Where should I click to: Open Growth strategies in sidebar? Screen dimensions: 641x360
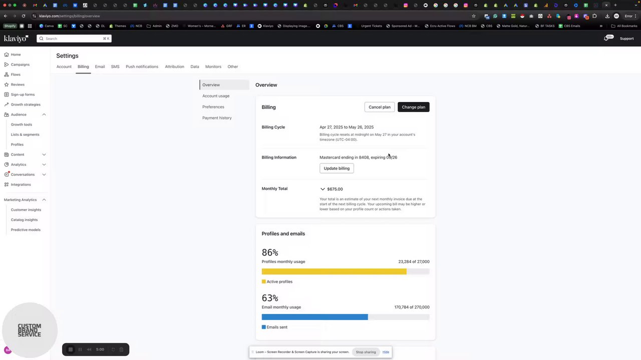(x=26, y=104)
